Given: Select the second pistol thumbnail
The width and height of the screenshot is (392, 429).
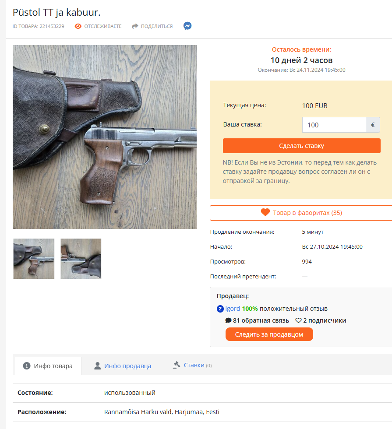Looking at the screenshot, I should [x=81, y=259].
